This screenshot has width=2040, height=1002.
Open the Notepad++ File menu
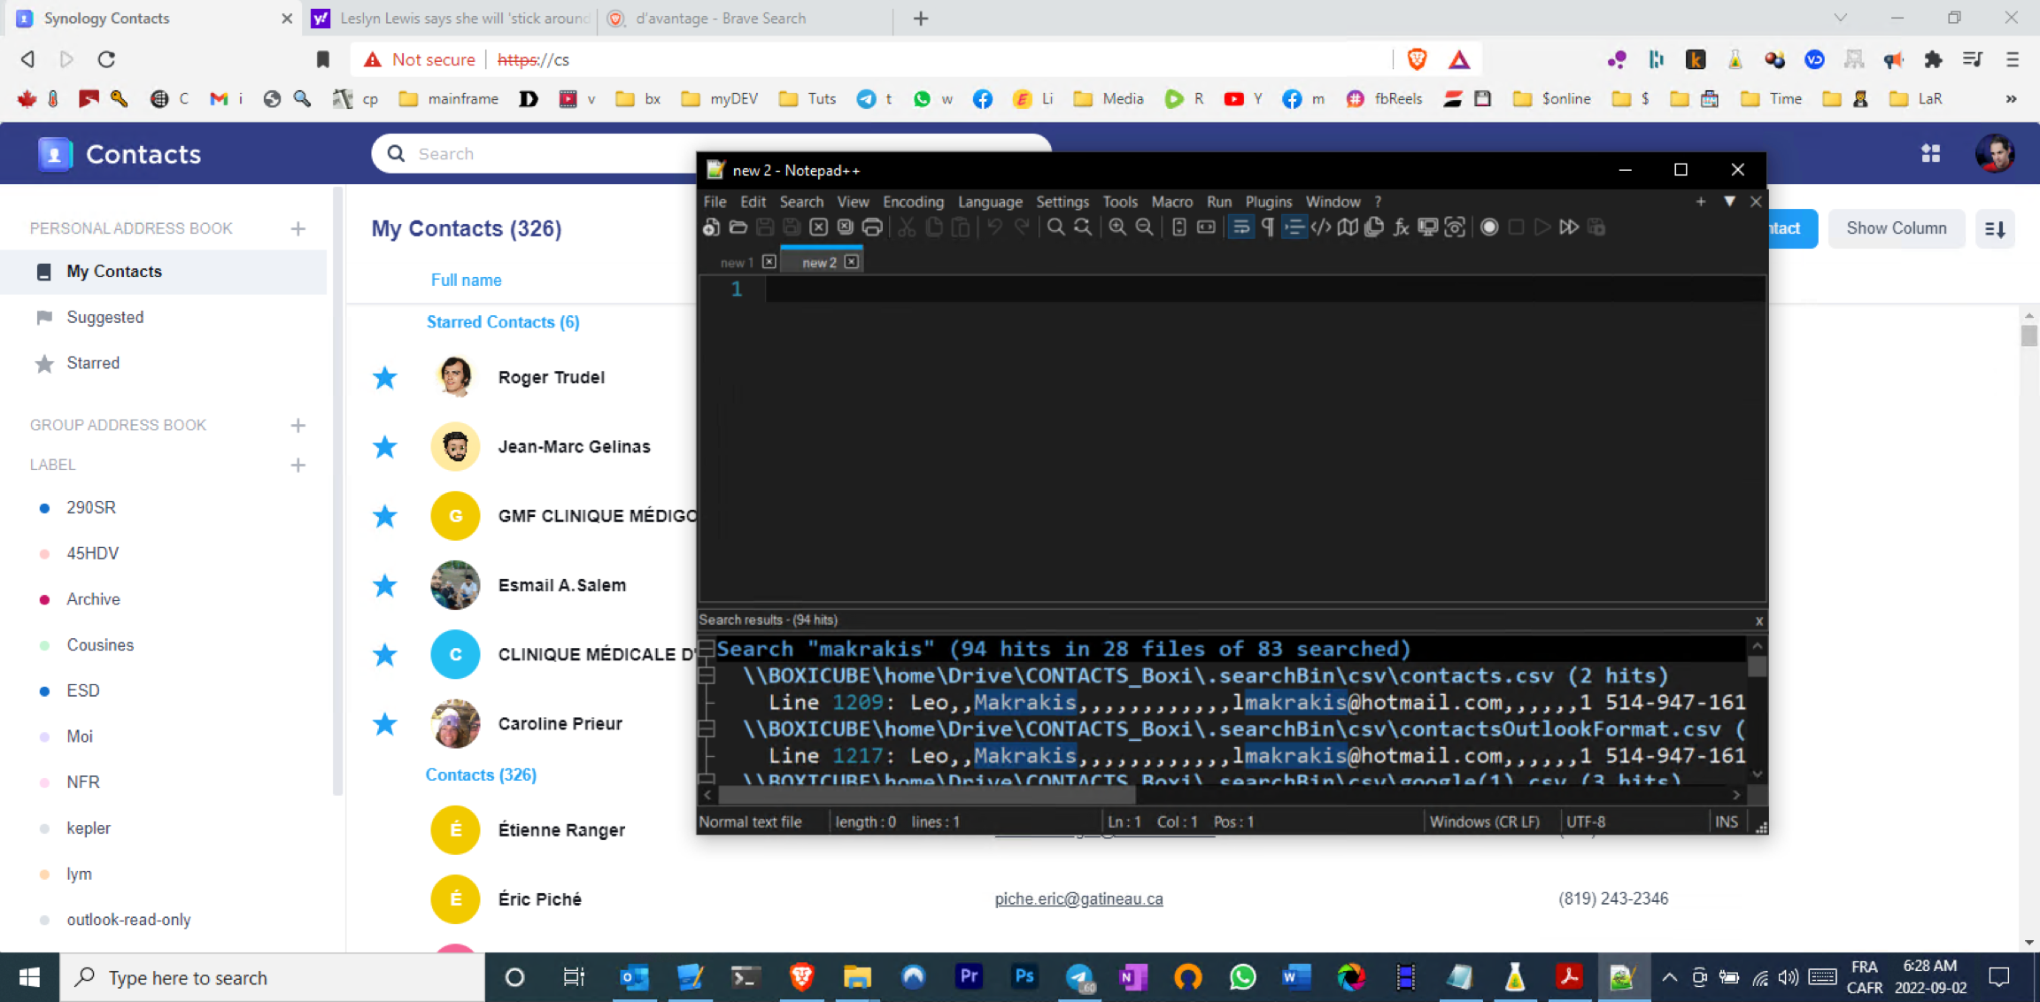(715, 202)
